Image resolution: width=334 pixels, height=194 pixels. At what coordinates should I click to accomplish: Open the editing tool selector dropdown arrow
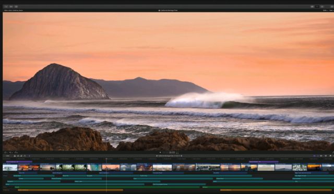(x=29, y=156)
